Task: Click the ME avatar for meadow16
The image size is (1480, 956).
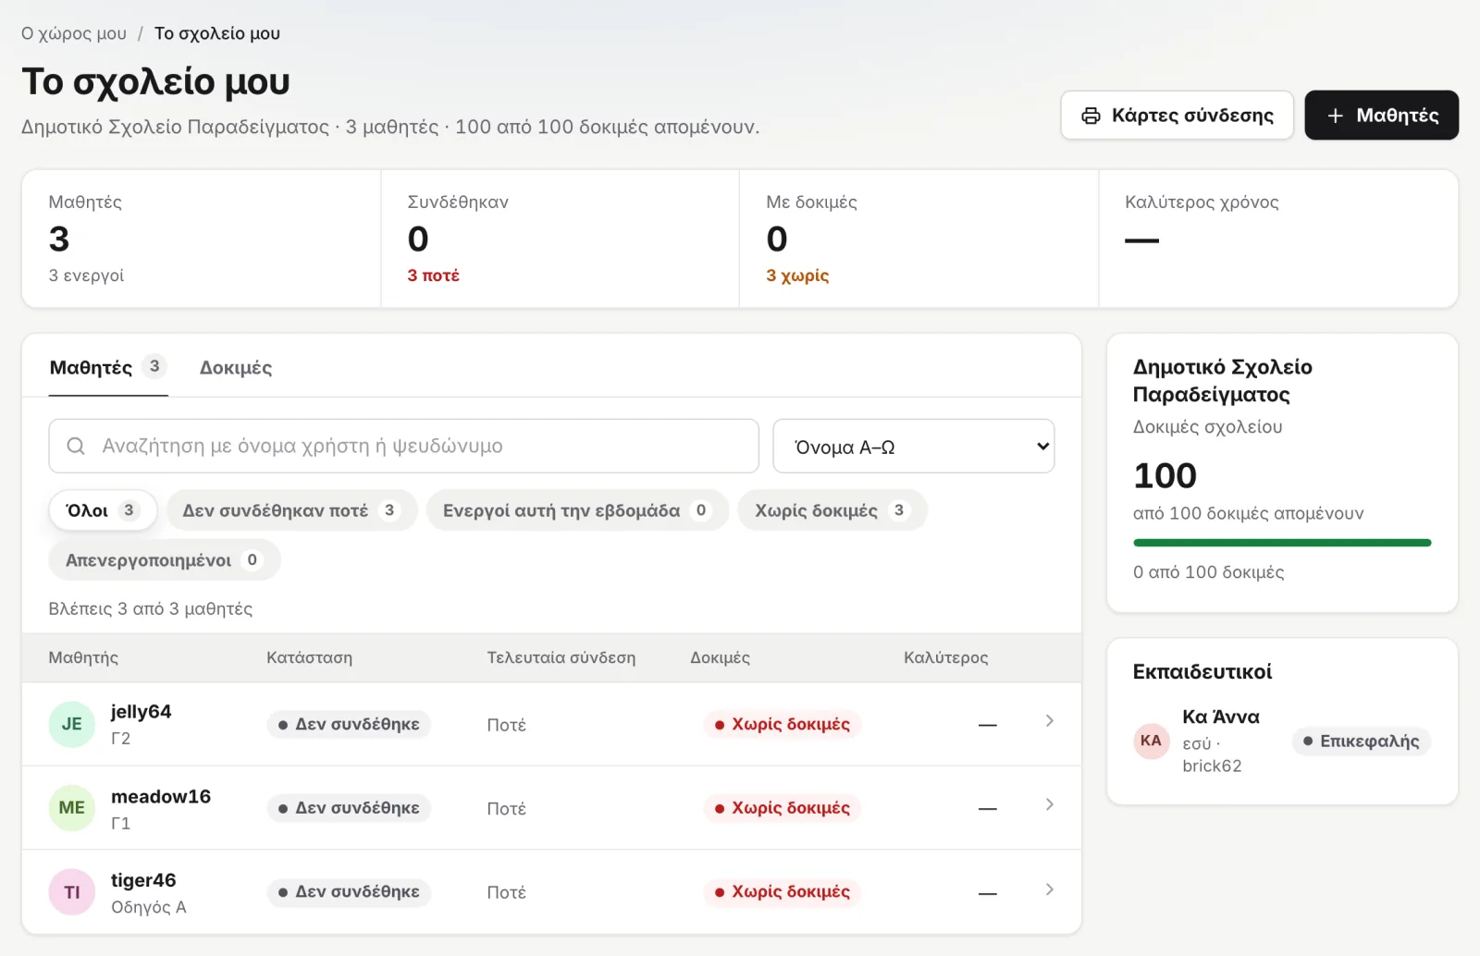Action: tap(72, 807)
